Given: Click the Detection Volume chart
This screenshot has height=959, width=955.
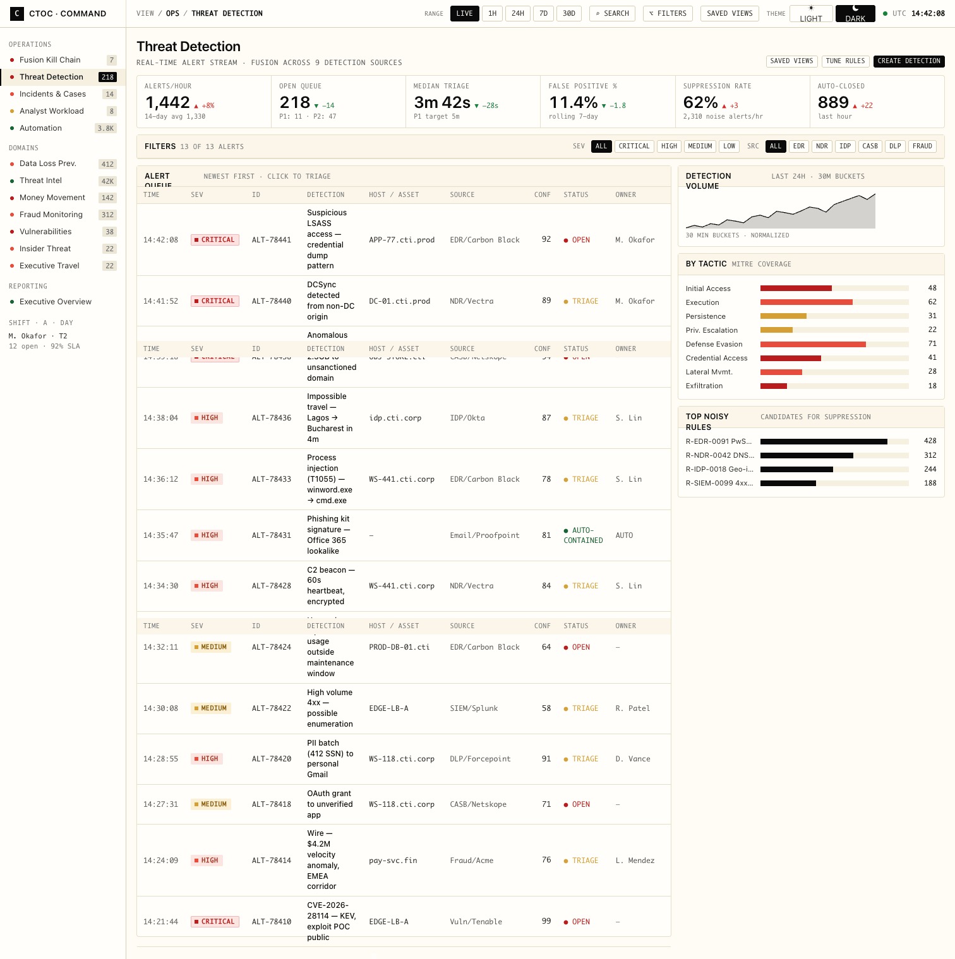Looking at the screenshot, I should [781, 211].
